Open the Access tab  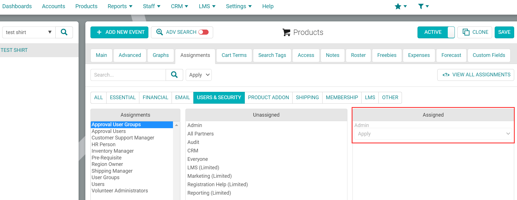tap(306, 55)
